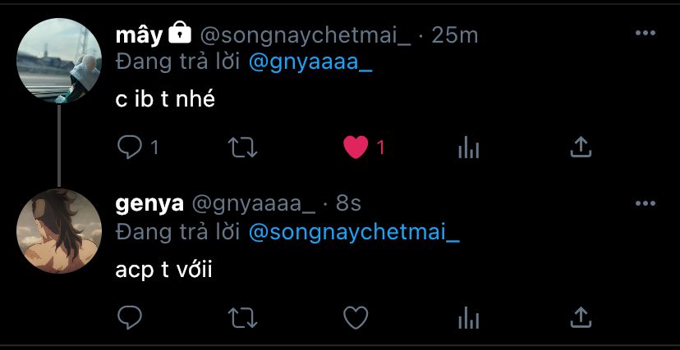The height and width of the screenshot is (350, 680).
Task: Open the mây display name
Action: click(x=138, y=35)
